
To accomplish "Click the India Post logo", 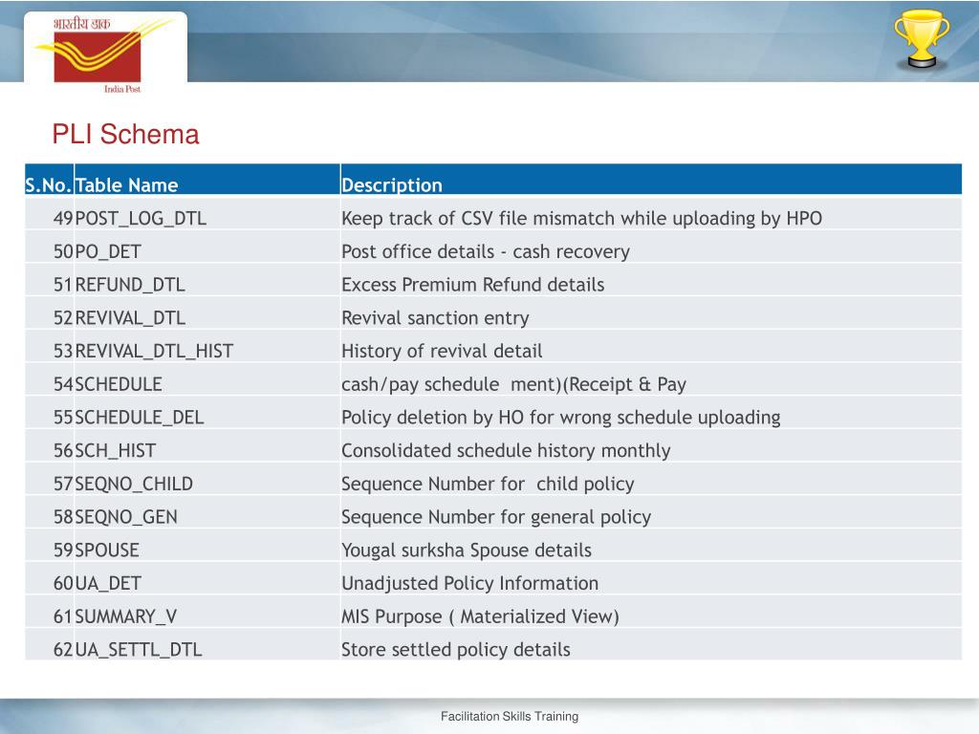I will 105,56.
